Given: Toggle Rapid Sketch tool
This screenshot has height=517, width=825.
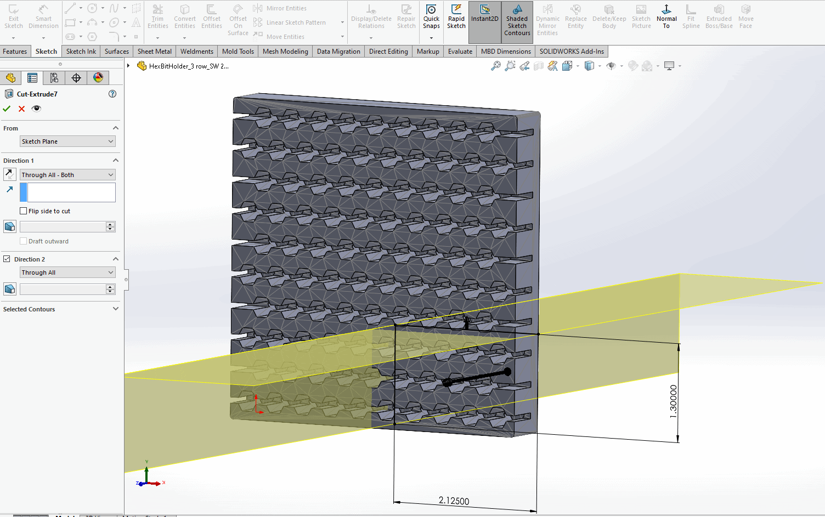Looking at the screenshot, I should (456, 16).
